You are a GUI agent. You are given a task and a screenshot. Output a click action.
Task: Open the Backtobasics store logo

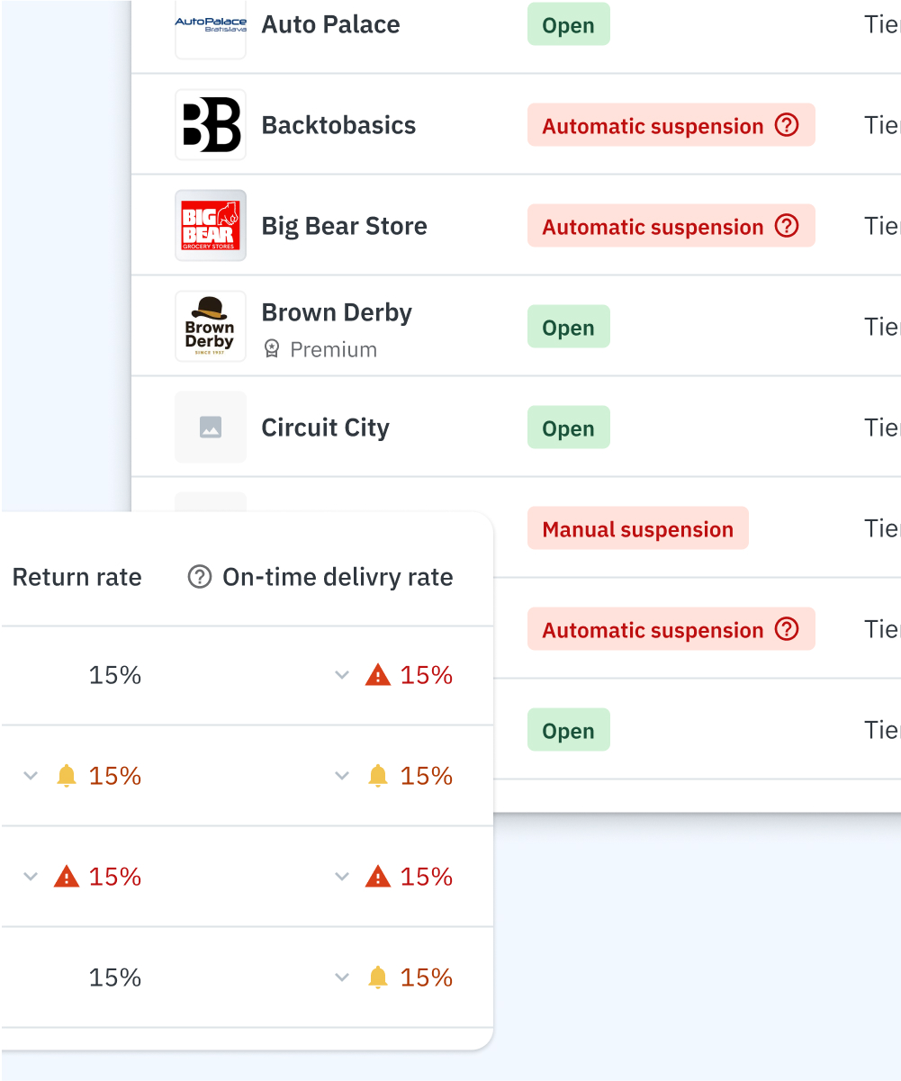point(211,125)
